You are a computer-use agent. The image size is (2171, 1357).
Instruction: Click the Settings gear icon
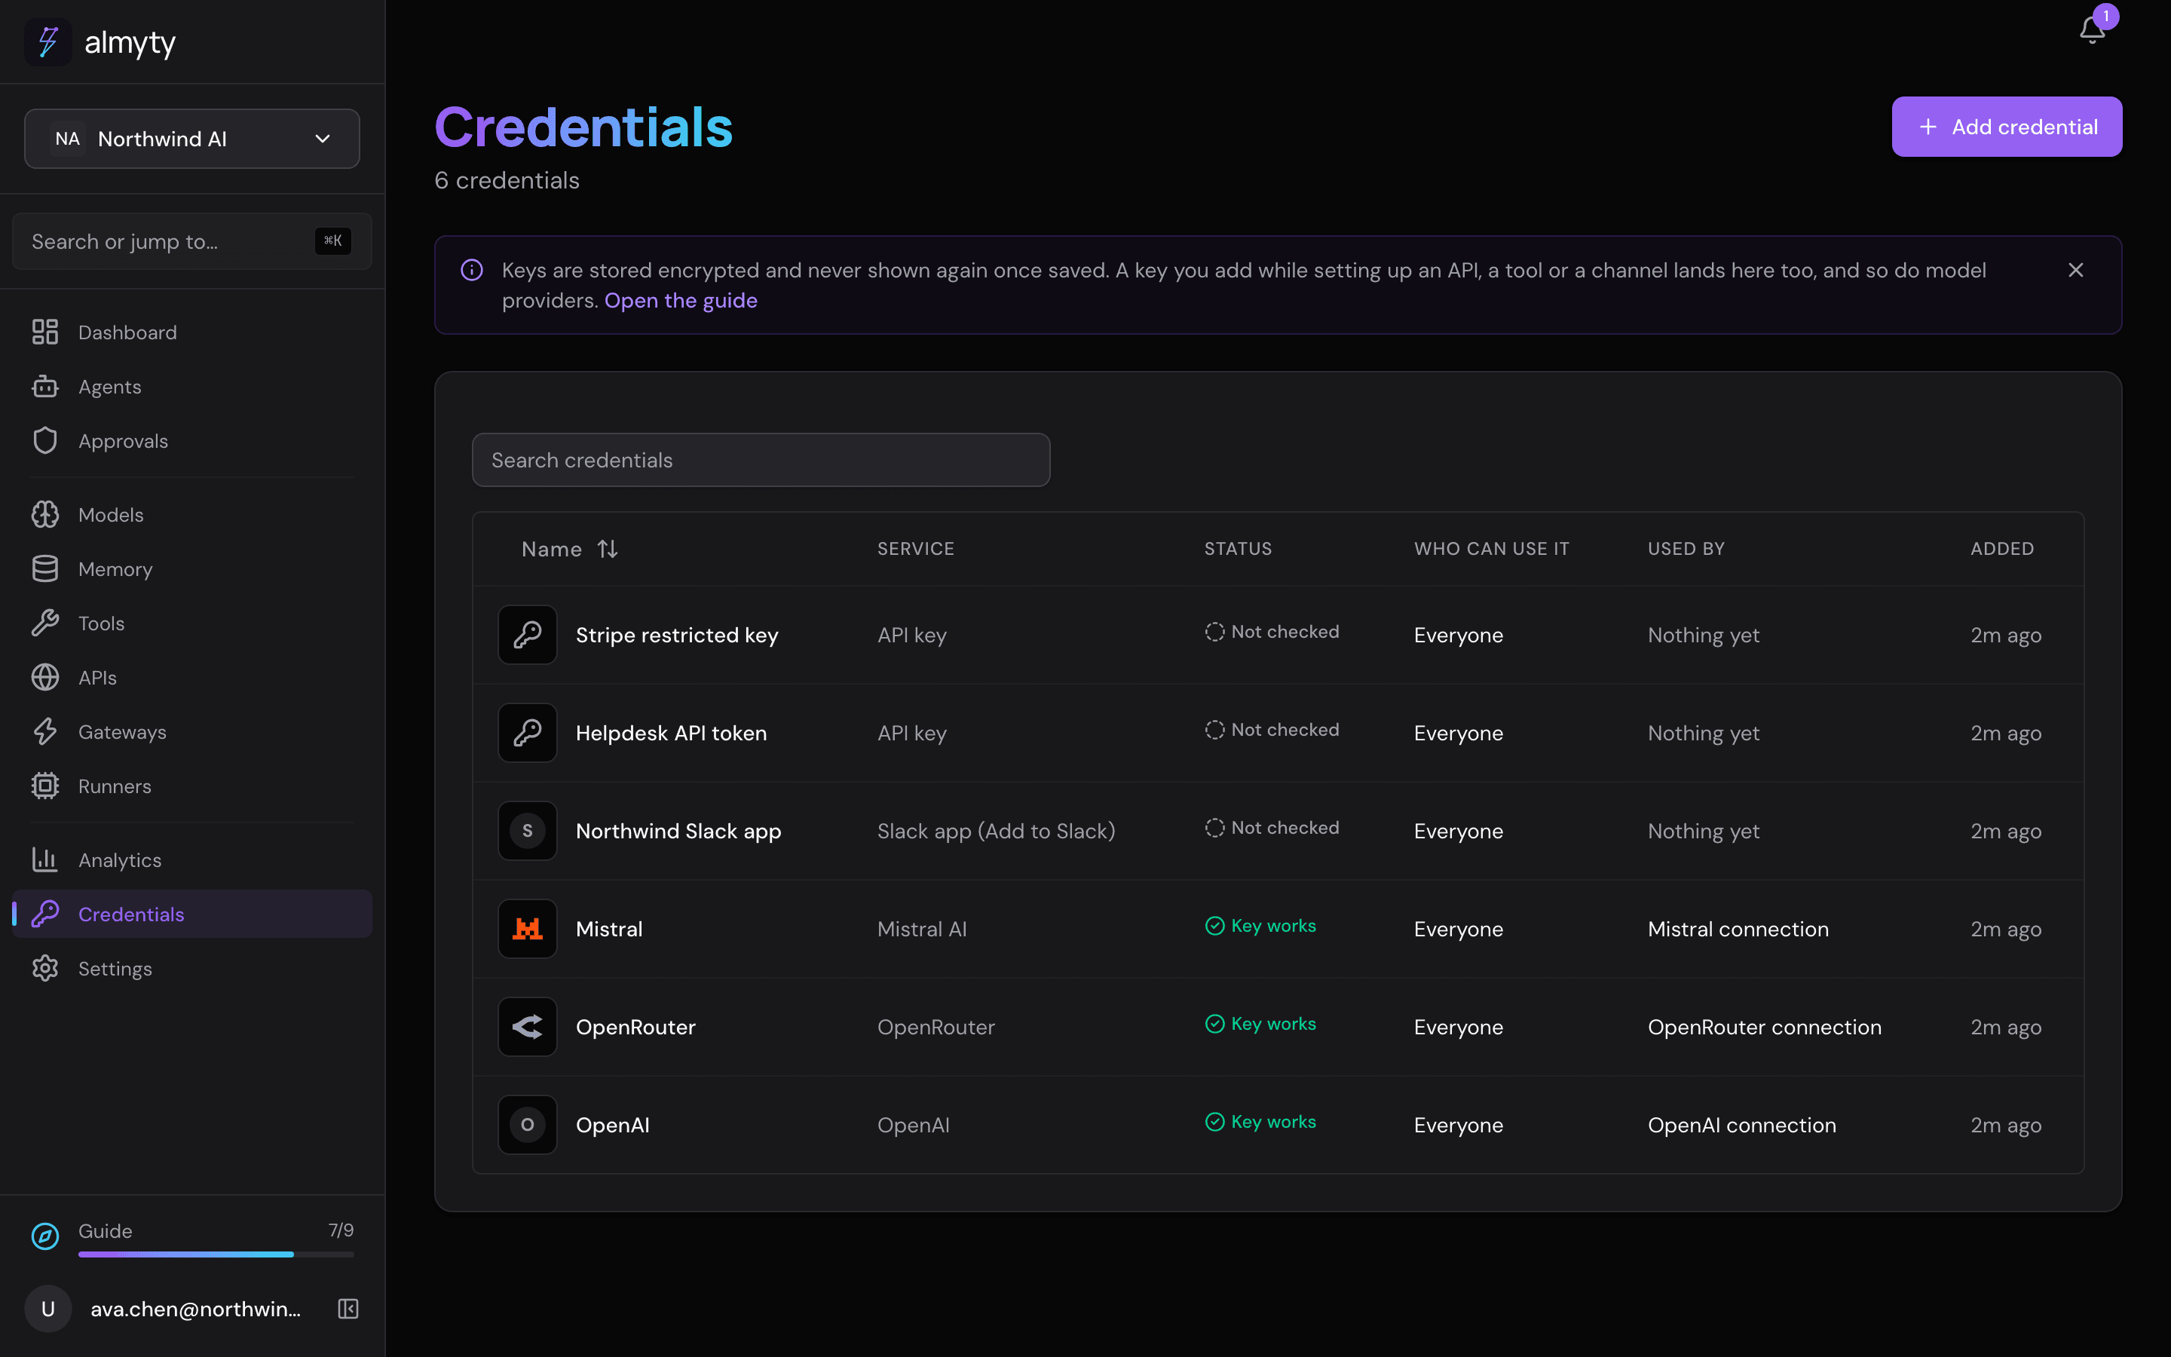[x=45, y=969]
